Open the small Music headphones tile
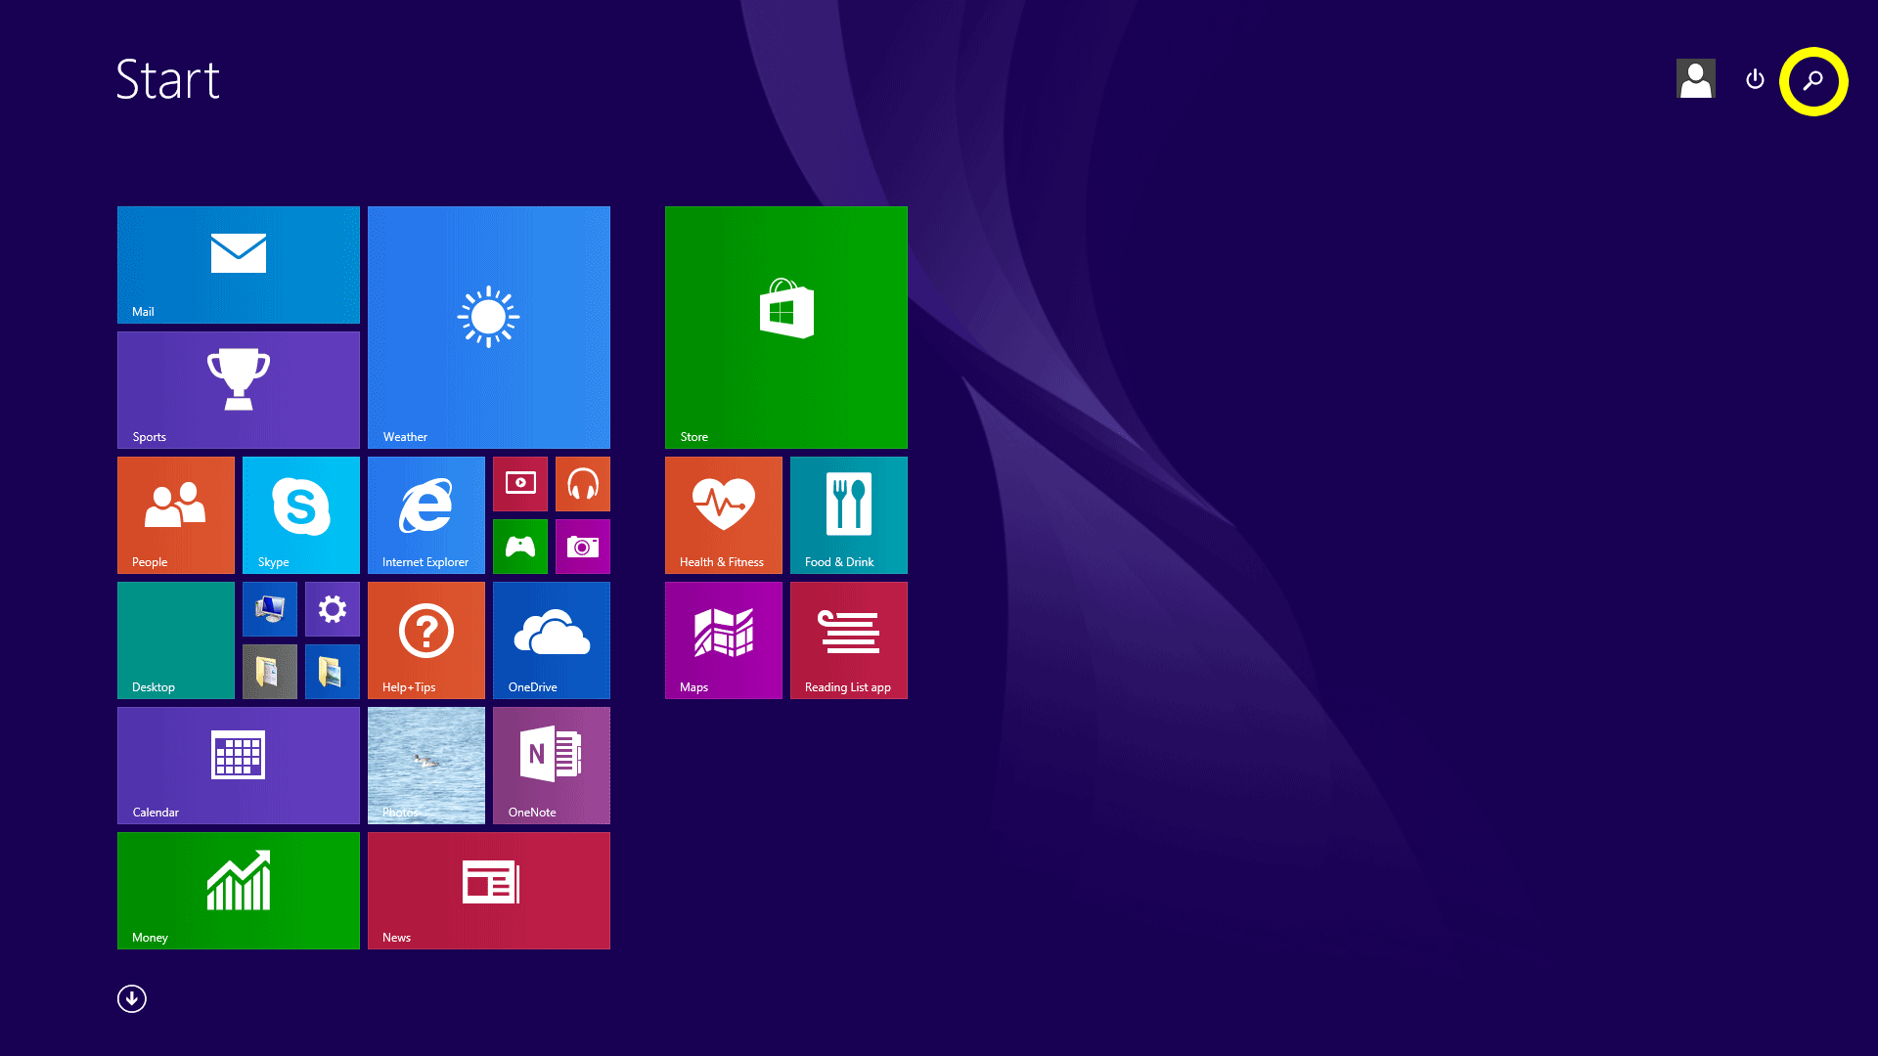Screen dimensions: 1878x1056 click(x=583, y=484)
